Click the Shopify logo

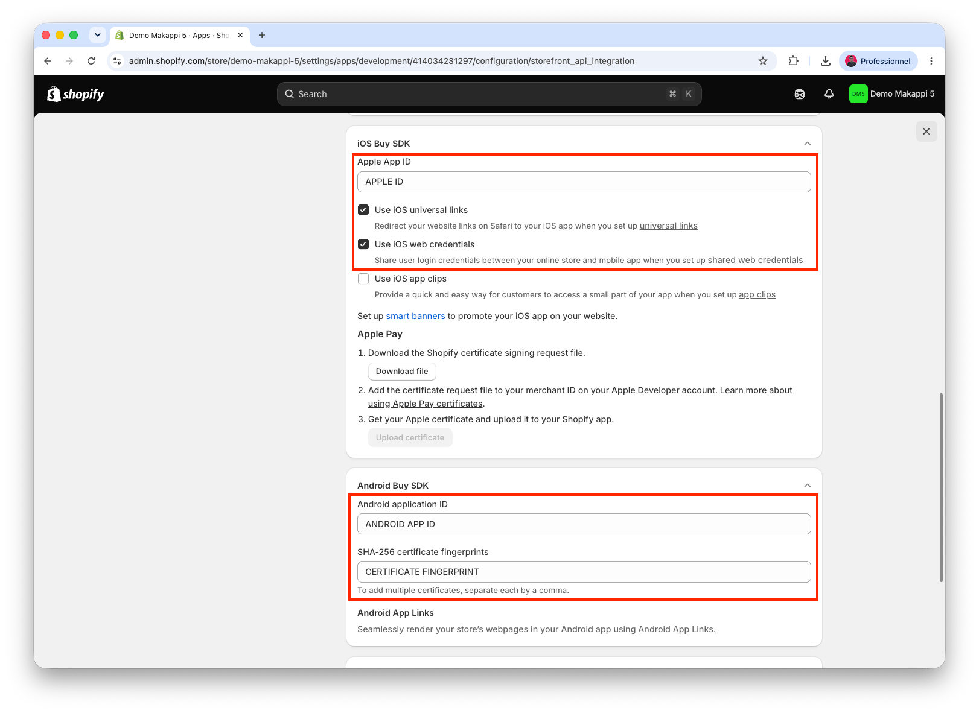75,94
